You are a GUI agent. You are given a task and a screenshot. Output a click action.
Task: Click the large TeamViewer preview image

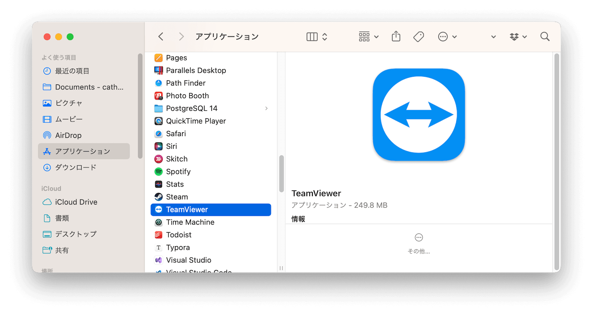click(419, 115)
